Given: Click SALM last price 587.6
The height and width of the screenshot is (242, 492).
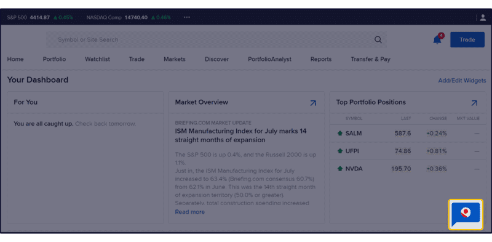Looking at the screenshot, I should pos(403,134).
